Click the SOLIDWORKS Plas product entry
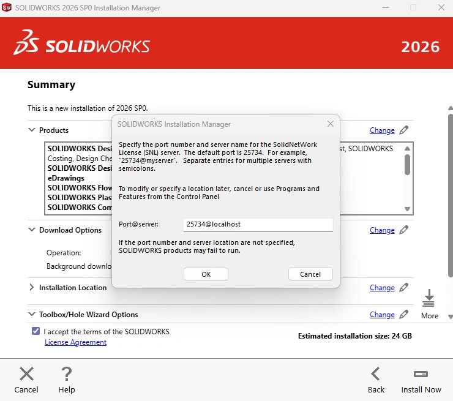 click(x=80, y=198)
